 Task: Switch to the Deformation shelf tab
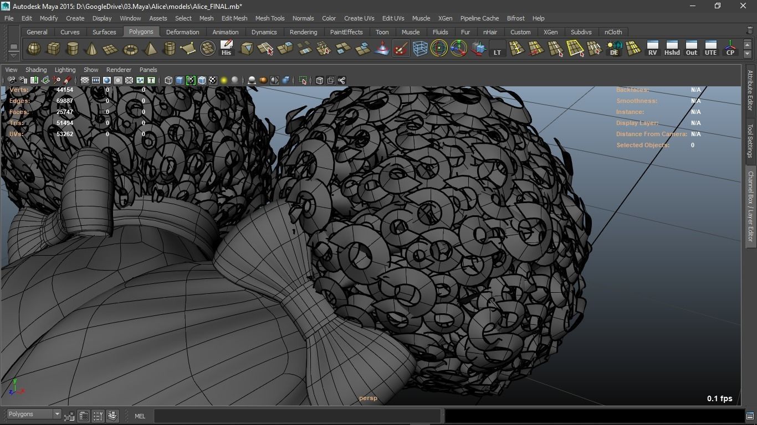(x=182, y=32)
